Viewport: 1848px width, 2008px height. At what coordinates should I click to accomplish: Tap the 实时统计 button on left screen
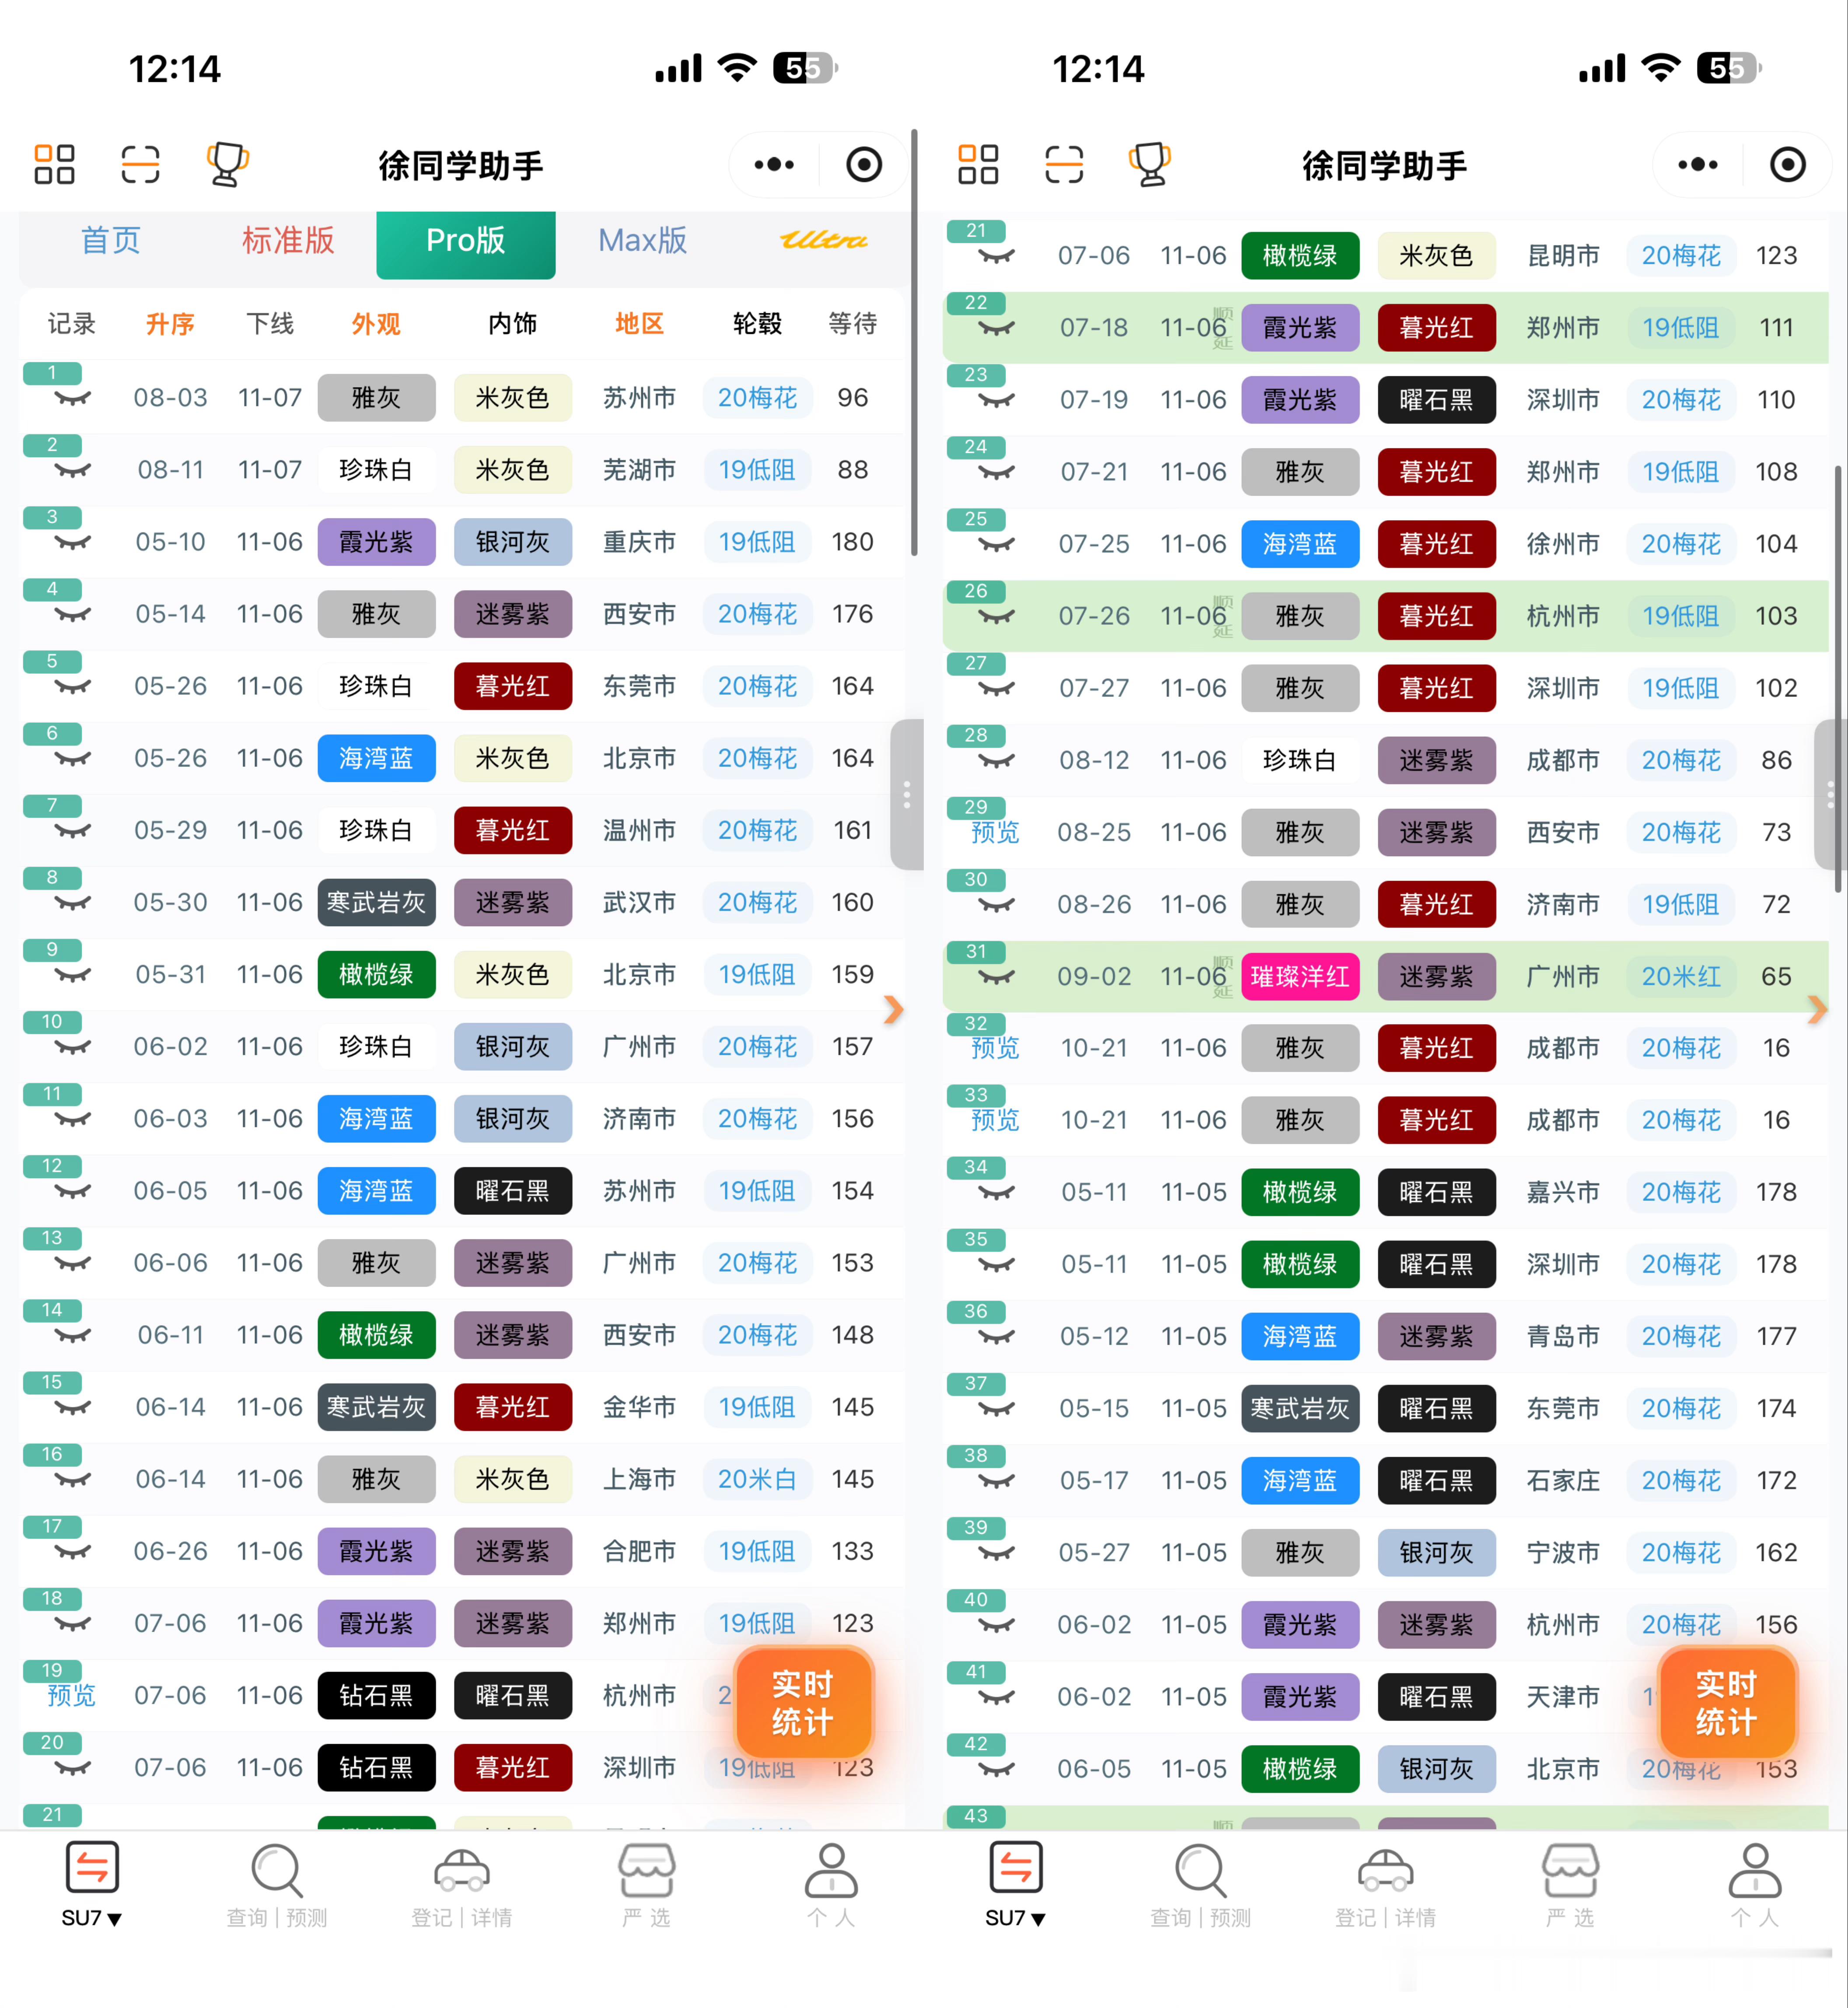click(803, 1703)
